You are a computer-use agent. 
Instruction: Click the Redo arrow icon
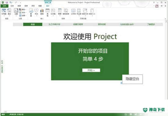[x=16, y=2]
